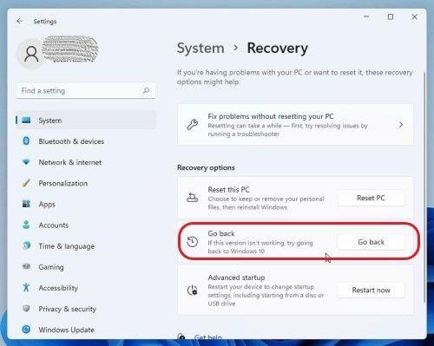
Task: Open Time & language settings
Action: coord(86,246)
